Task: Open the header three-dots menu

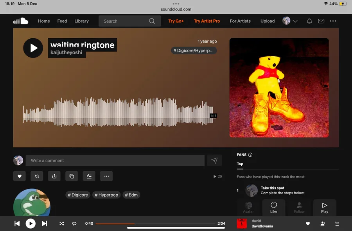Action: (333, 21)
